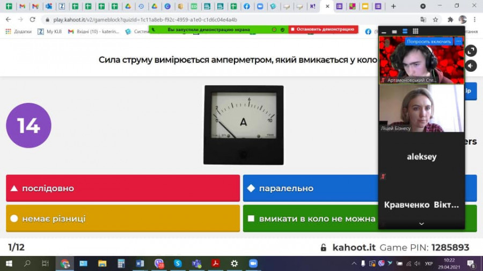This screenshot has width=483, height=271.
Task: Click the purple timer circle showing 14
Action: (x=28, y=125)
